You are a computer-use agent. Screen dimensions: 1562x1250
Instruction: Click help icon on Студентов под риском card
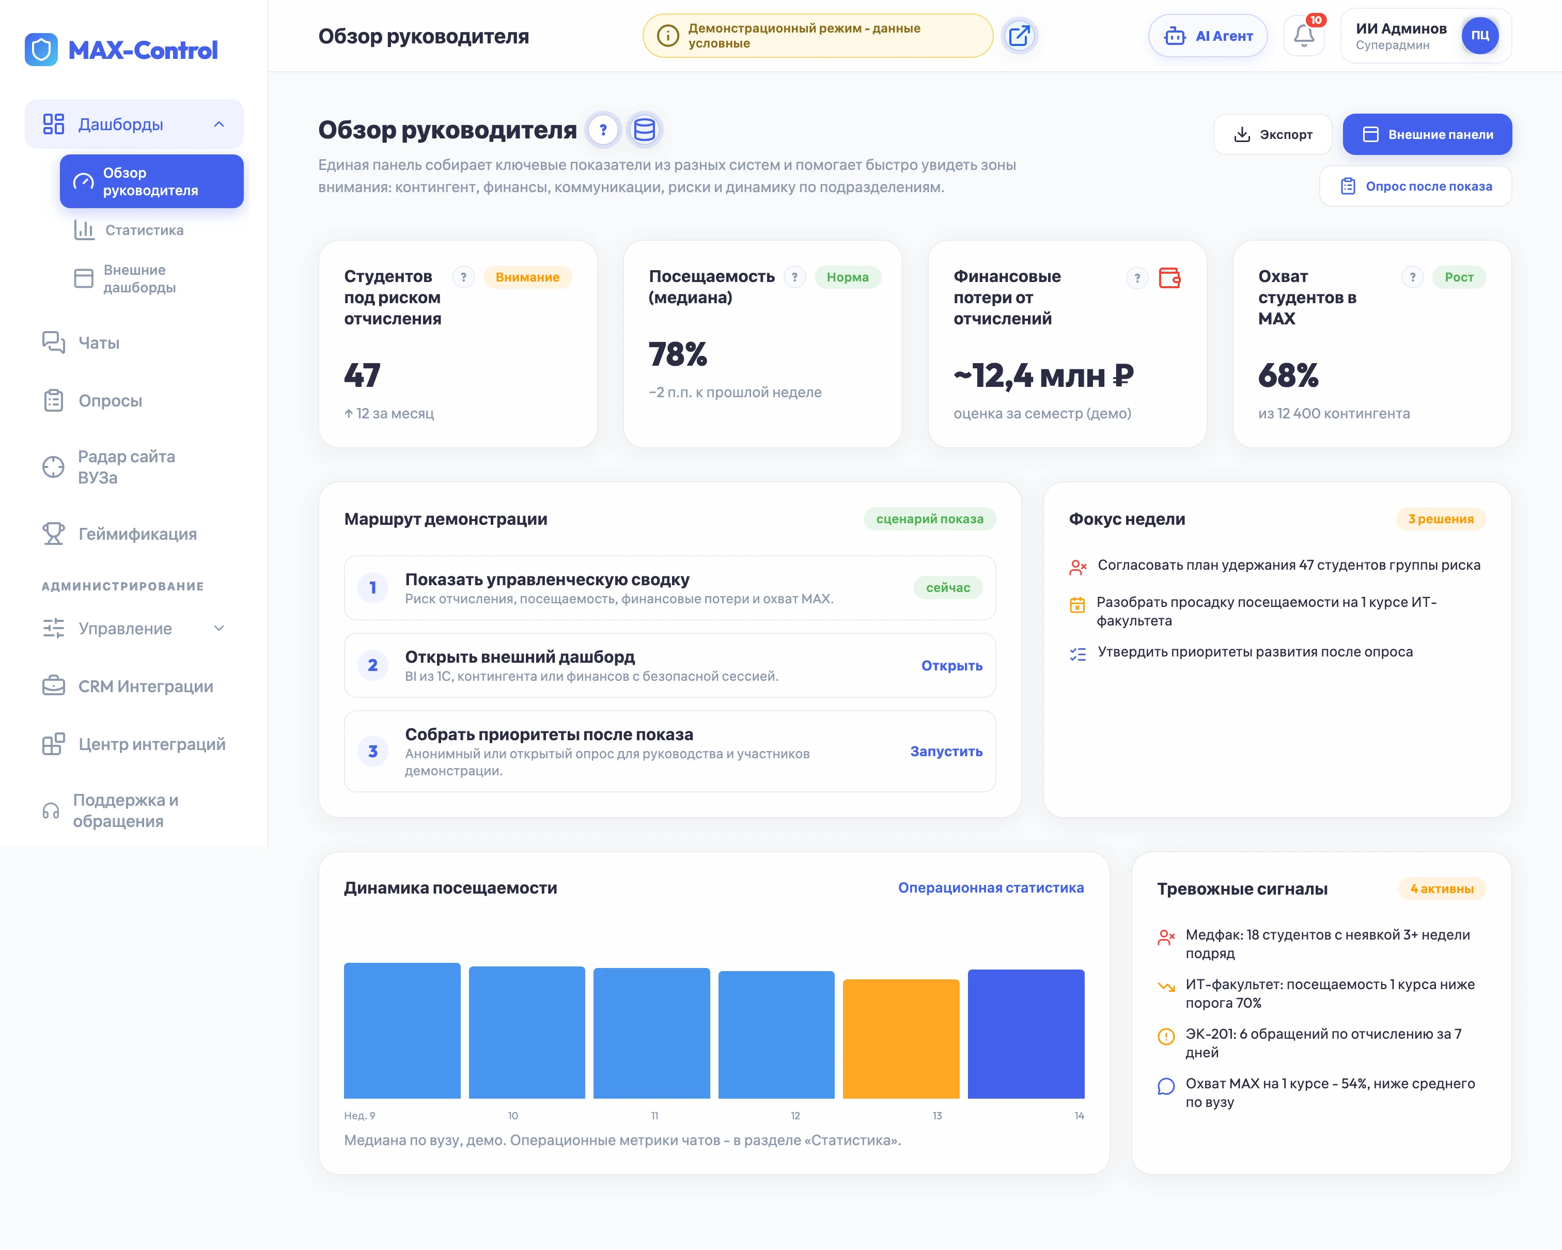(x=463, y=277)
